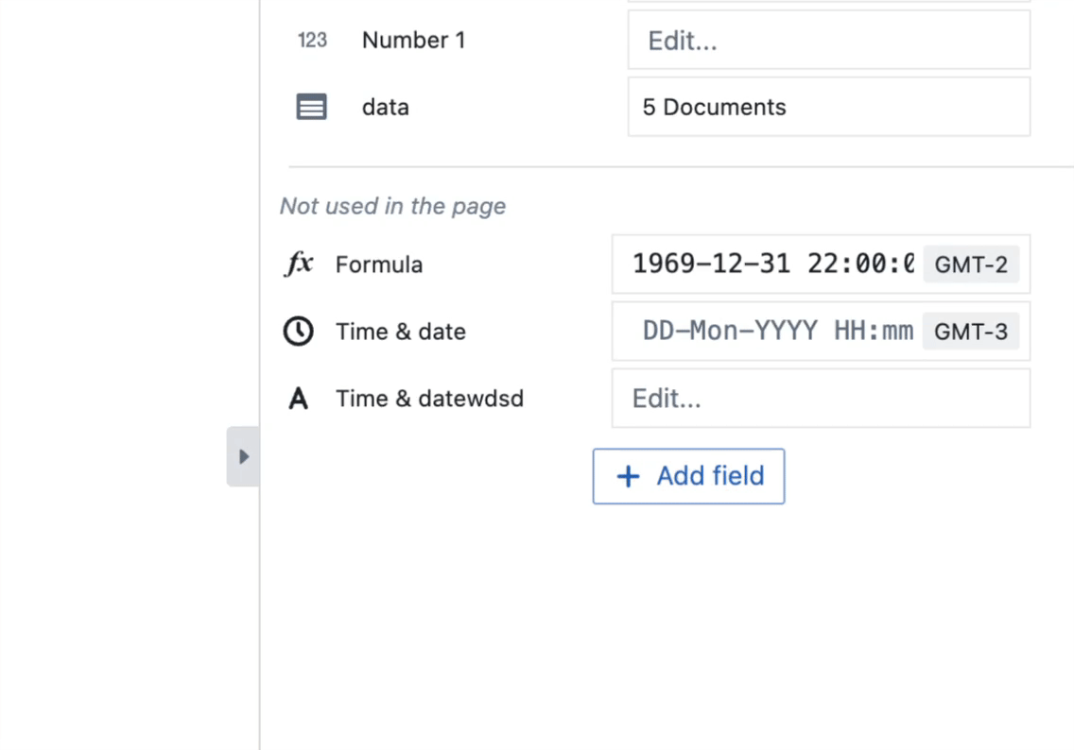1074x750 pixels.
Task: Expand the collapsed left side panel arrow
Action: (x=244, y=457)
